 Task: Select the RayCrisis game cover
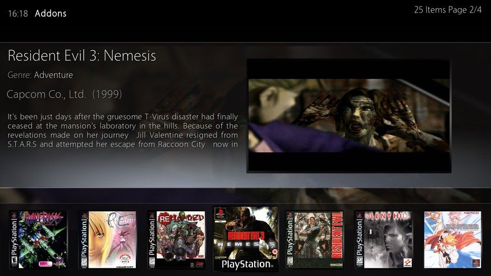[x=39, y=240]
